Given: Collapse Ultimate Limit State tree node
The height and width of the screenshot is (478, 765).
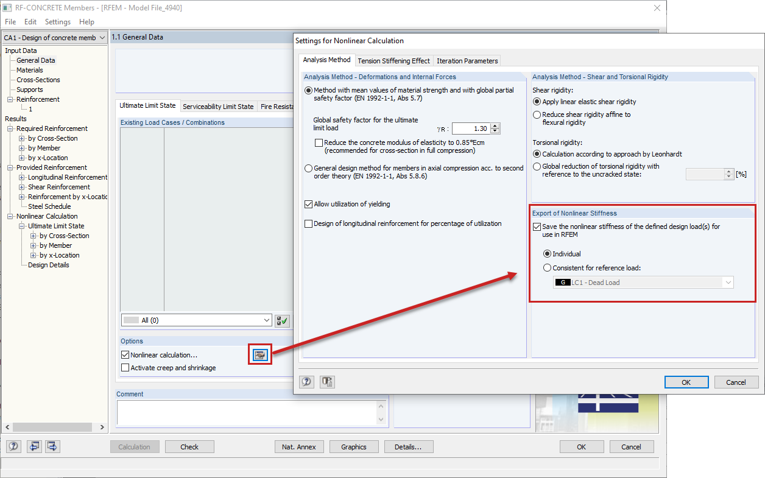Looking at the screenshot, I should pos(22,226).
